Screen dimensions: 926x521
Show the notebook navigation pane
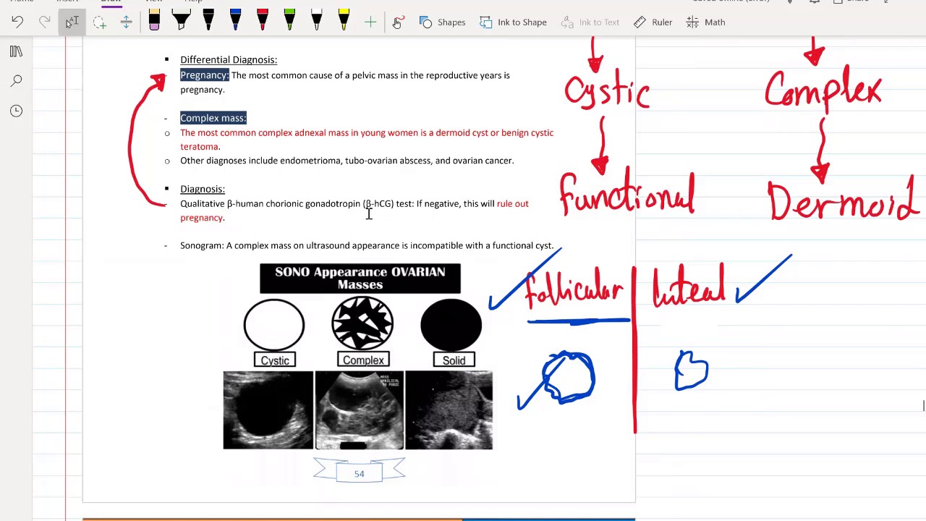[16, 51]
